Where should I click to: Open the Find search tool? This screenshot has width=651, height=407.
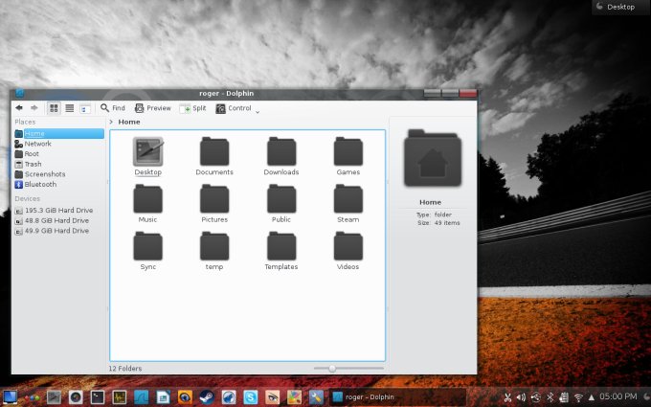[113, 108]
